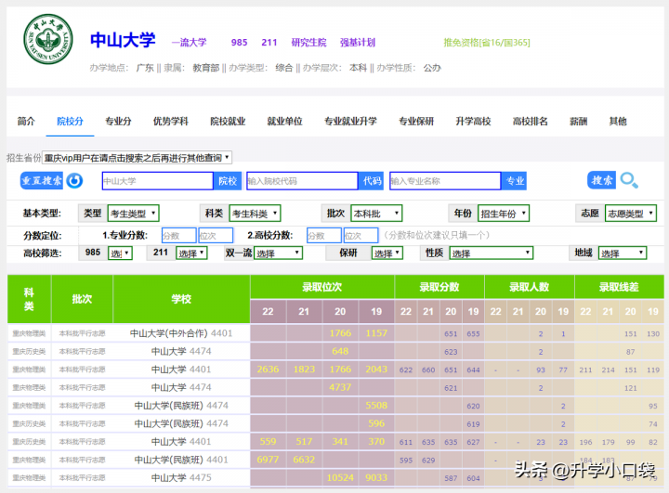Open the 地域 region dropdown
Screen dimensions: 669x493
click(x=623, y=253)
